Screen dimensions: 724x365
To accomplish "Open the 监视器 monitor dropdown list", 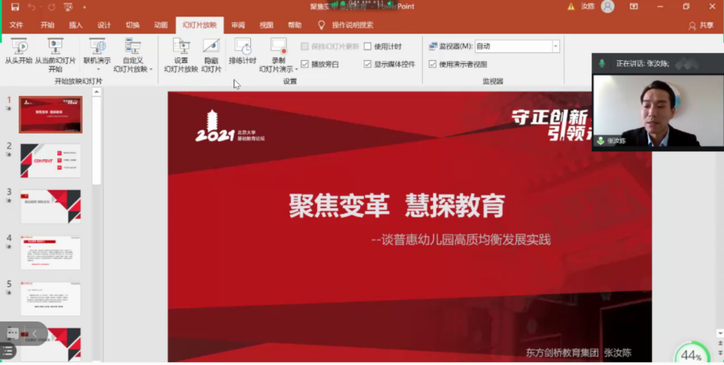I will pyautogui.click(x=555, y=46).
